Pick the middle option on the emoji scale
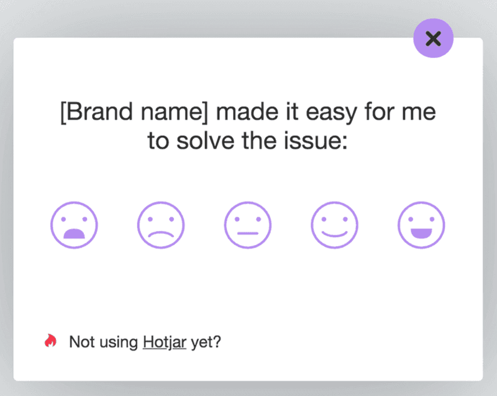 point(248,225)
